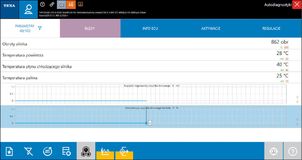Take a screenshot with the camera icon

pyautogui.click(x=61, y=4)
